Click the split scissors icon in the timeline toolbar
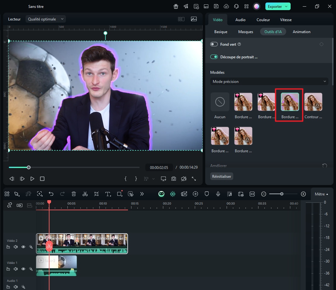Image resolution: width=336 pixels, height=290 pixels. [x=85, y=194]
